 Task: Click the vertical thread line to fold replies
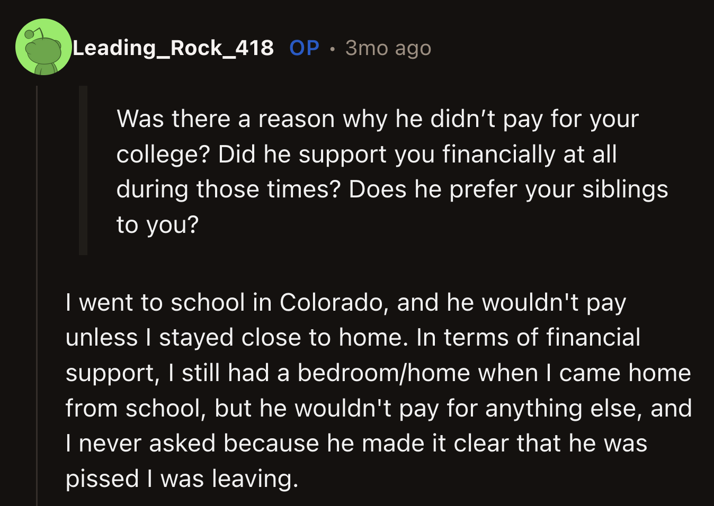coord(37,318)
